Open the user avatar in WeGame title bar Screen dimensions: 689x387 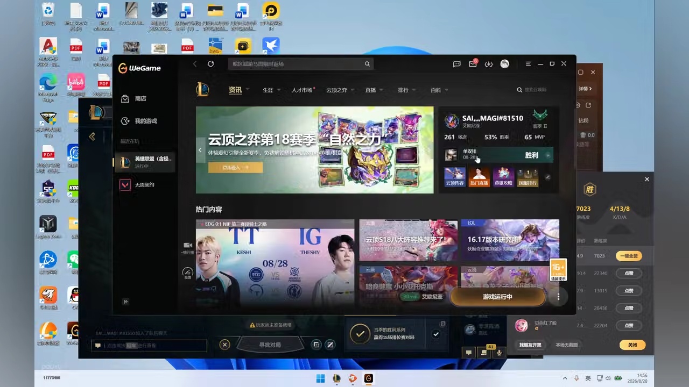pos(504,64)
